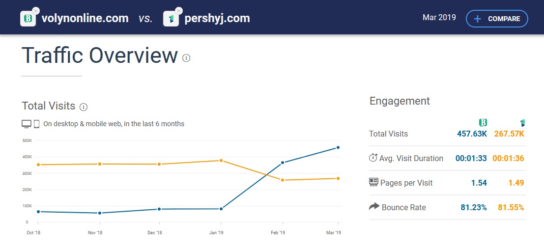Click the mobile device icon
This screenshot has height=249, width=544.
pyautogui.click(x=36, y=124)
